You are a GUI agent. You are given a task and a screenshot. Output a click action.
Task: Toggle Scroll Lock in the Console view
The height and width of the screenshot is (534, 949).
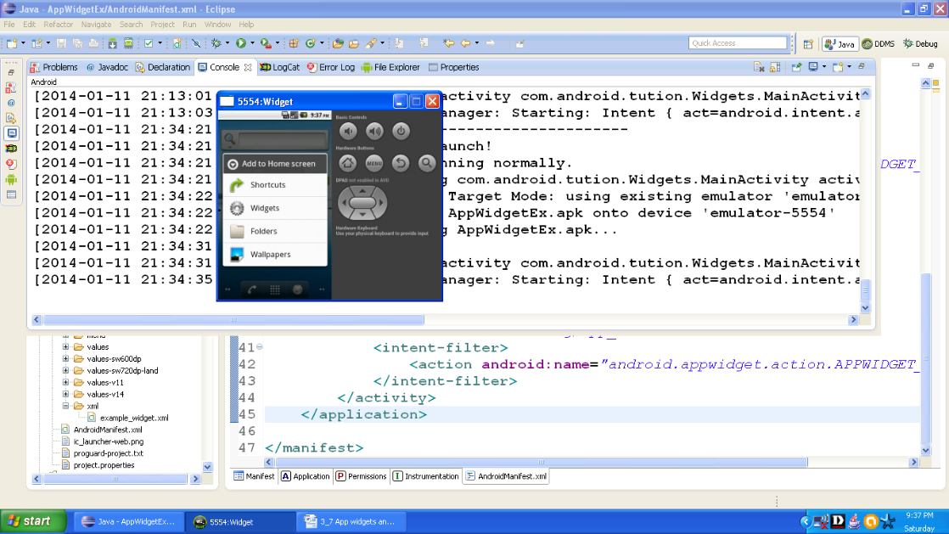coord(773,65)
